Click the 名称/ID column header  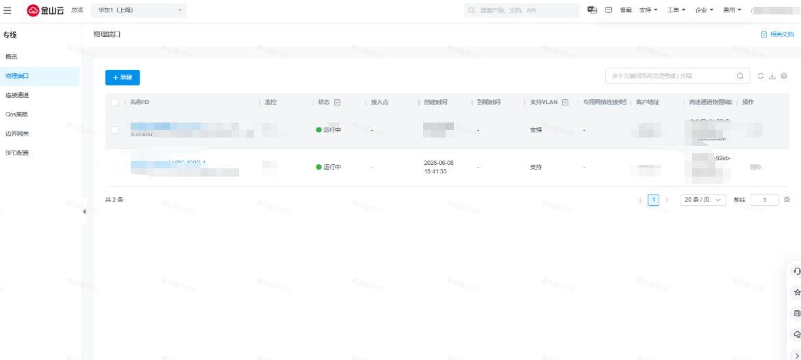click(x=140, y=102)
